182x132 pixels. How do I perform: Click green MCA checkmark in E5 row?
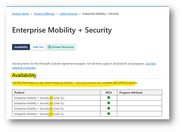point(109,114)
